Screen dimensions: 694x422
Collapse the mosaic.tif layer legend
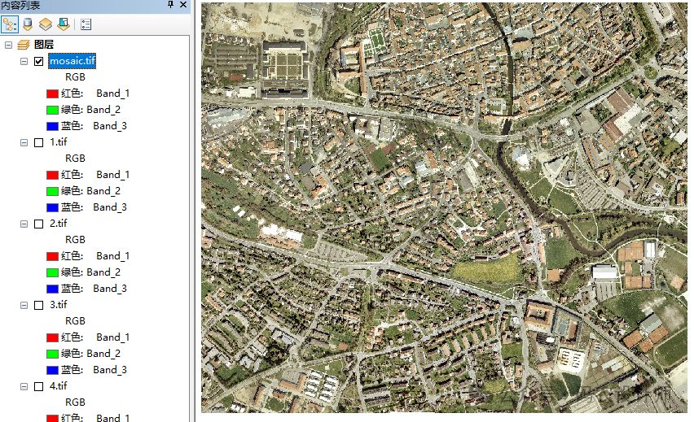[x=24, y=61]
